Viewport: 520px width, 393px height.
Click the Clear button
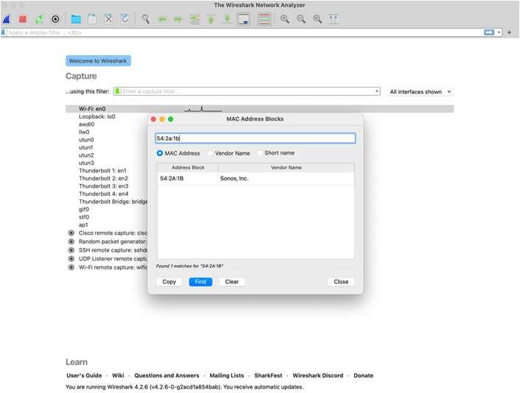[232, 282]
